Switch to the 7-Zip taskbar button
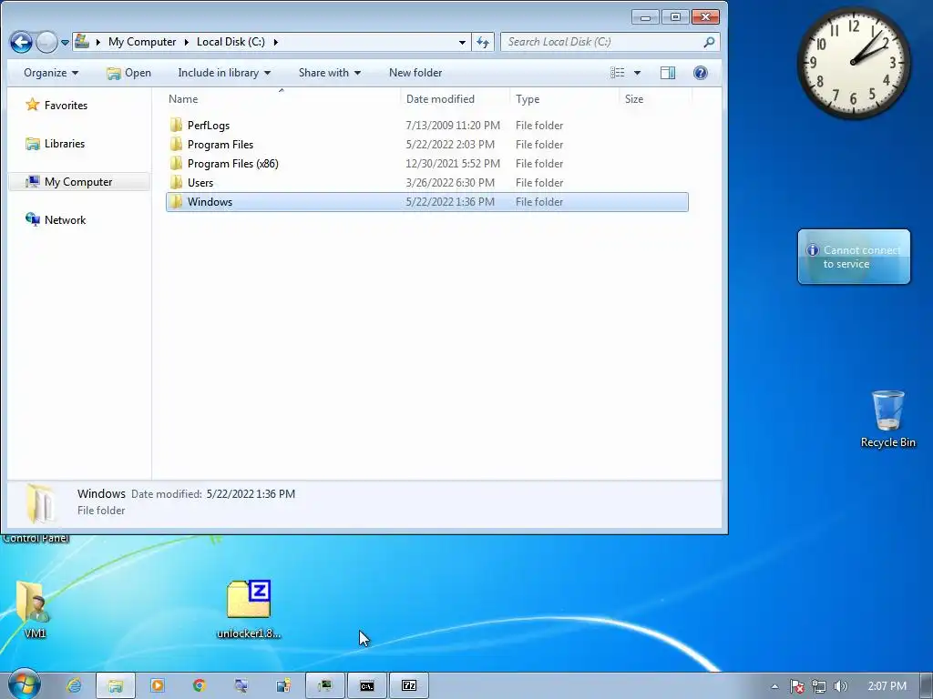The height and width of the screenshot is (699, 933). (409, 685)
